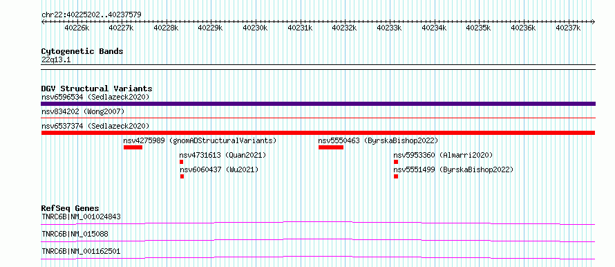Click the 40233k ruler tick label
This screenshot has width=615, height=267.
click(x=389, y=28)
